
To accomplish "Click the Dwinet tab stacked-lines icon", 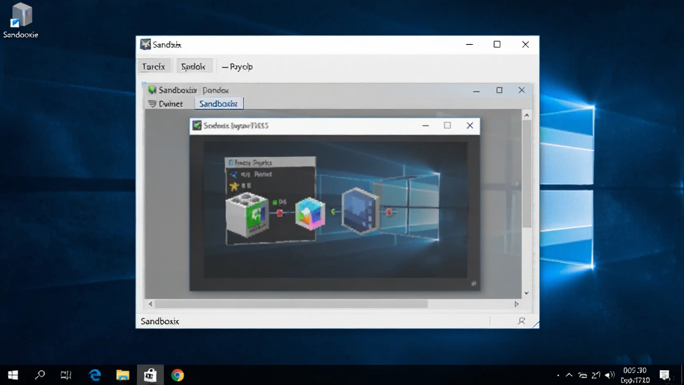I will coord(152,104).
